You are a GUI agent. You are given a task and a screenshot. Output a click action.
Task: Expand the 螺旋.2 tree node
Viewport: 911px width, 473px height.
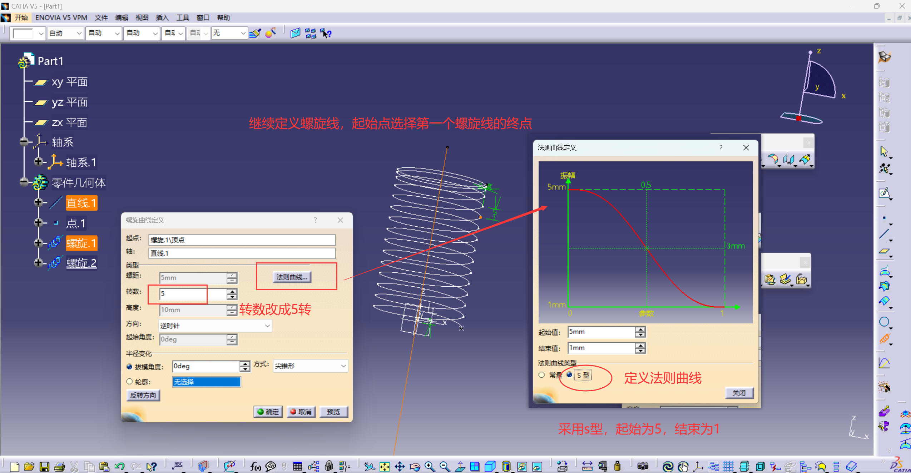pos(38,263)
